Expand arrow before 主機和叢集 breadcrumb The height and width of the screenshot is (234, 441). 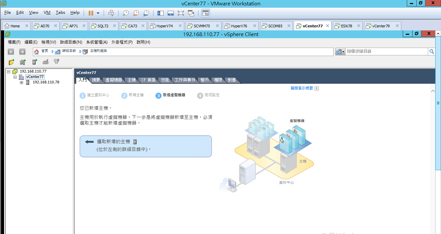(x=81, y=52)
